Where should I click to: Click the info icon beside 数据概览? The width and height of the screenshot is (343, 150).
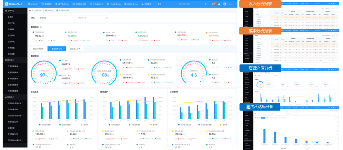click(x=40, y=27)
